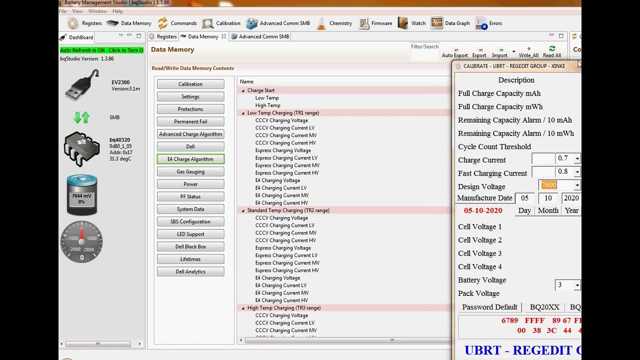This screenshot has height=360, width=640.
Task: Click the Errors toolbar icon
Action: click(481, 23)
